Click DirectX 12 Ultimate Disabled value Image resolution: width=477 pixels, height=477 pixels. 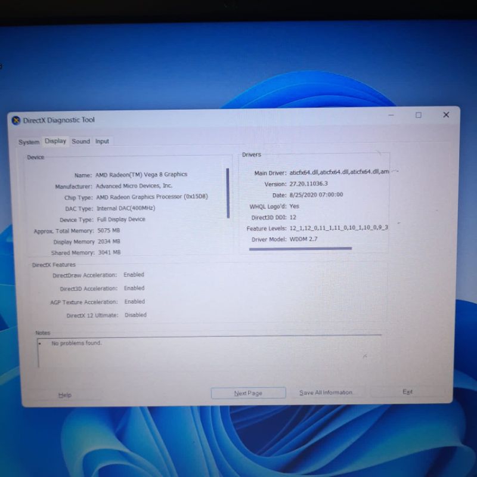tap(135, 315)
